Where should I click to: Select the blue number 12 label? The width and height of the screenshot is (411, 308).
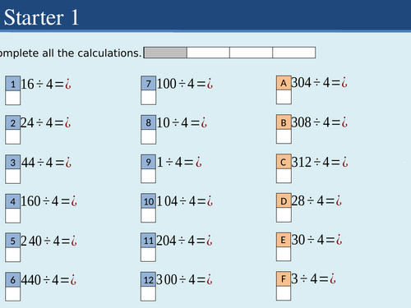(148, 279)
